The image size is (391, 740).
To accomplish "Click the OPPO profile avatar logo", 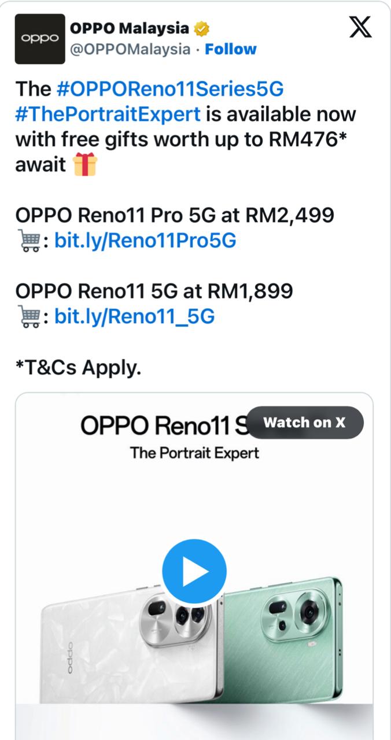I will pos(40,39).
